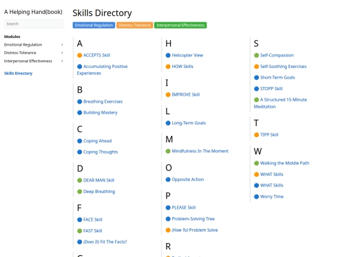Open Interpersonal Effectiveness in sidebar modules
This screenshot has width=342, height=257.
(x=28, y=61)
